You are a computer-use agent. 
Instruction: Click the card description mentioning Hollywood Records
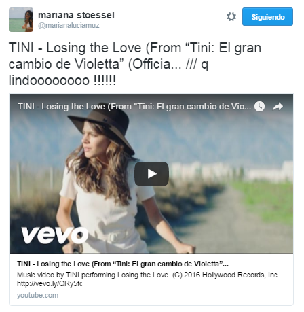tap(148, 275)
